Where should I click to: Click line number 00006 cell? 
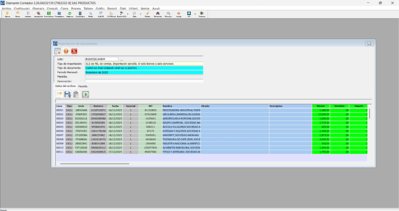point(60,131)
